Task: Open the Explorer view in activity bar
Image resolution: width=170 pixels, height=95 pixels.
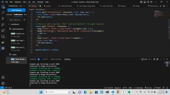Action: pyautogui.click(x=3, y=7)
